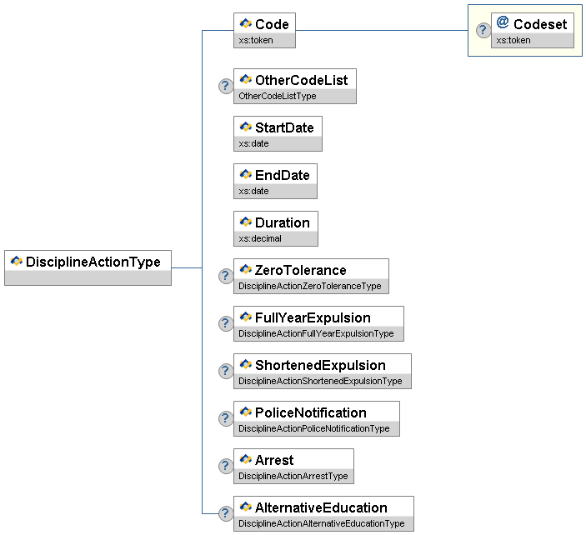Click the DisciplineActionPoliceNotificationType type label

pos(314,429)
